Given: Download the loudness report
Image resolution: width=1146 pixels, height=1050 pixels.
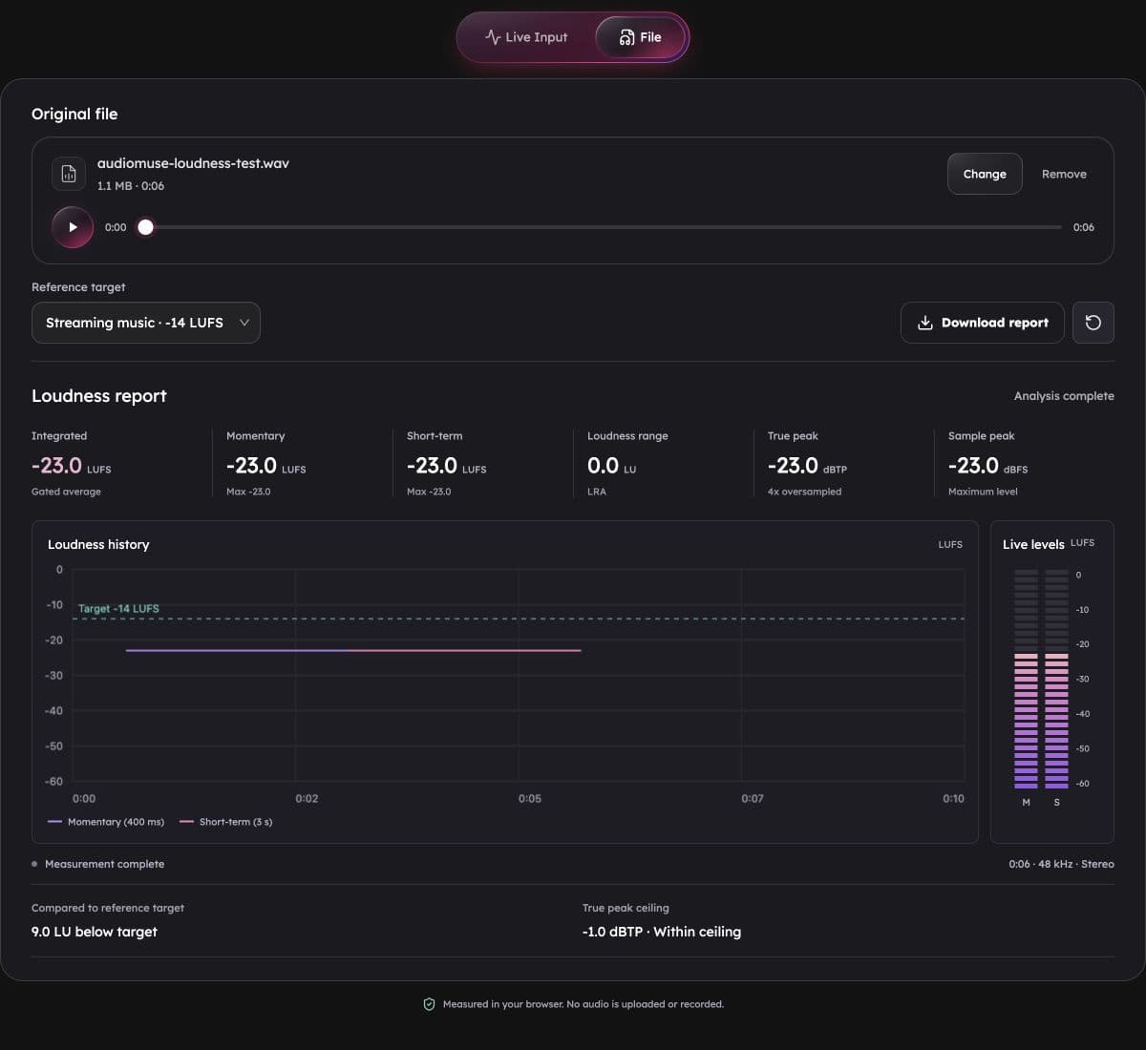Looking at the screenshot, I should [x=983, y=323].
